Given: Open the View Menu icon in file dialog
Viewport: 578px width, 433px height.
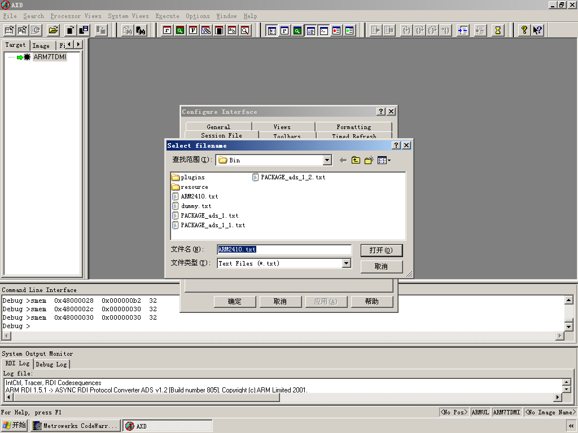Looking at the screenshot, I should click(x=384, y=160).
